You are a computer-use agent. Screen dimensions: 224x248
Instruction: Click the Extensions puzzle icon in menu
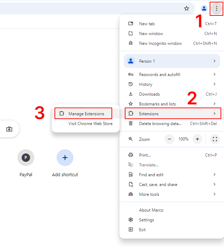[x=131, y=113]
